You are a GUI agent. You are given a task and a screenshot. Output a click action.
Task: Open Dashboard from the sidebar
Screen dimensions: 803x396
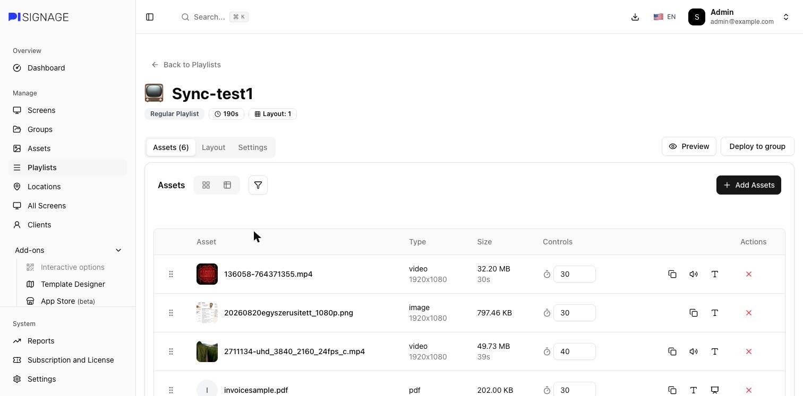coord(68,68)
